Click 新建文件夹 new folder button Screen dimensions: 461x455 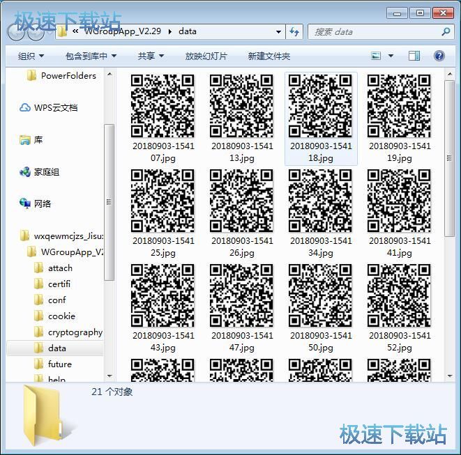click(x=269, y=56)
